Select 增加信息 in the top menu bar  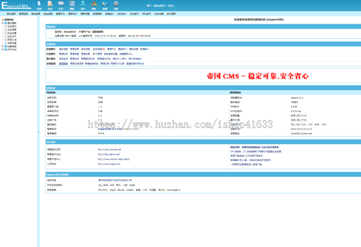pos(11,14)
